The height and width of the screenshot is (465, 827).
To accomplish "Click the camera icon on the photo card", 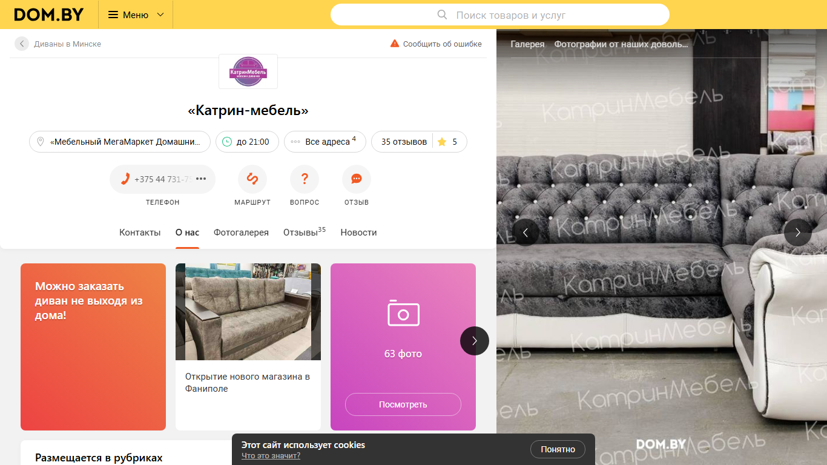I will click(x=403, y=313).
